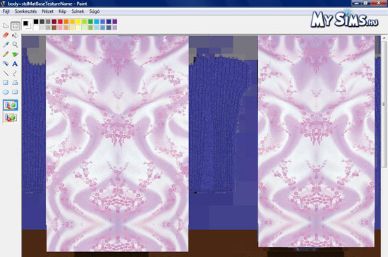Click the vertical scrollbar up arrow
This screenshot has height=257, width=388.
(x=384, y=38)
